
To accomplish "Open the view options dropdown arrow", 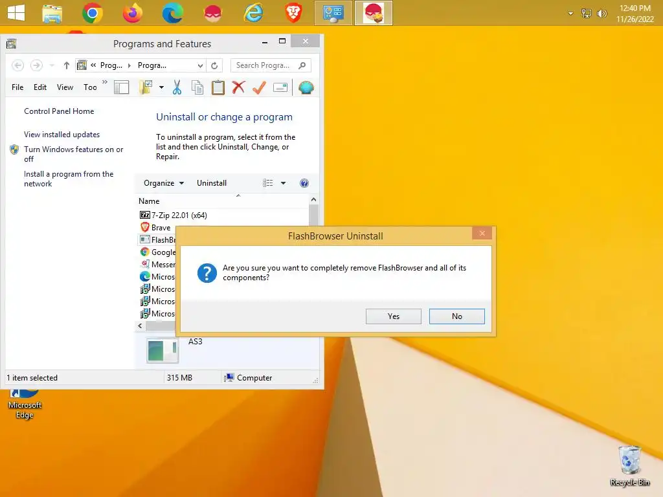I will point(284,183).
